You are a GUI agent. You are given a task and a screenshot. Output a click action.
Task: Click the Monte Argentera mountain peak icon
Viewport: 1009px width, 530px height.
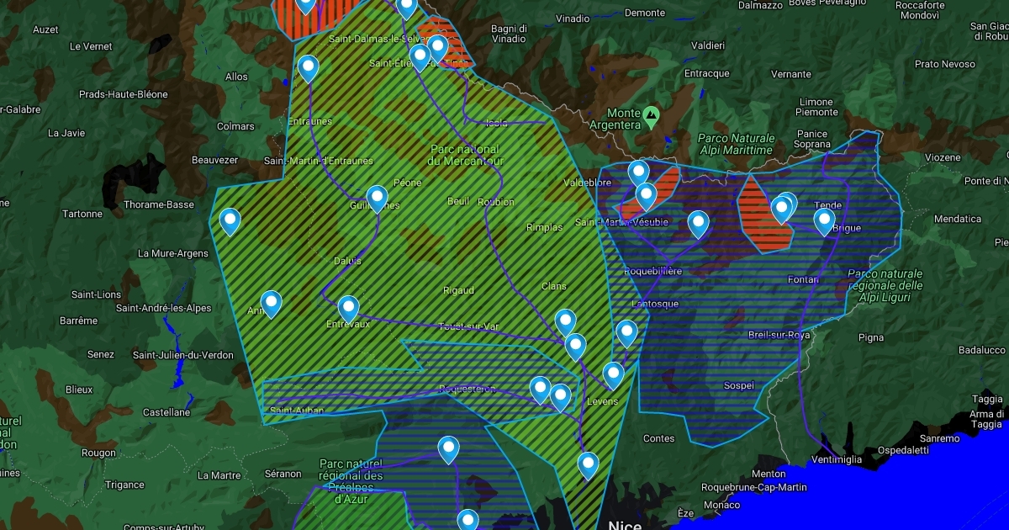coord(650,114)
